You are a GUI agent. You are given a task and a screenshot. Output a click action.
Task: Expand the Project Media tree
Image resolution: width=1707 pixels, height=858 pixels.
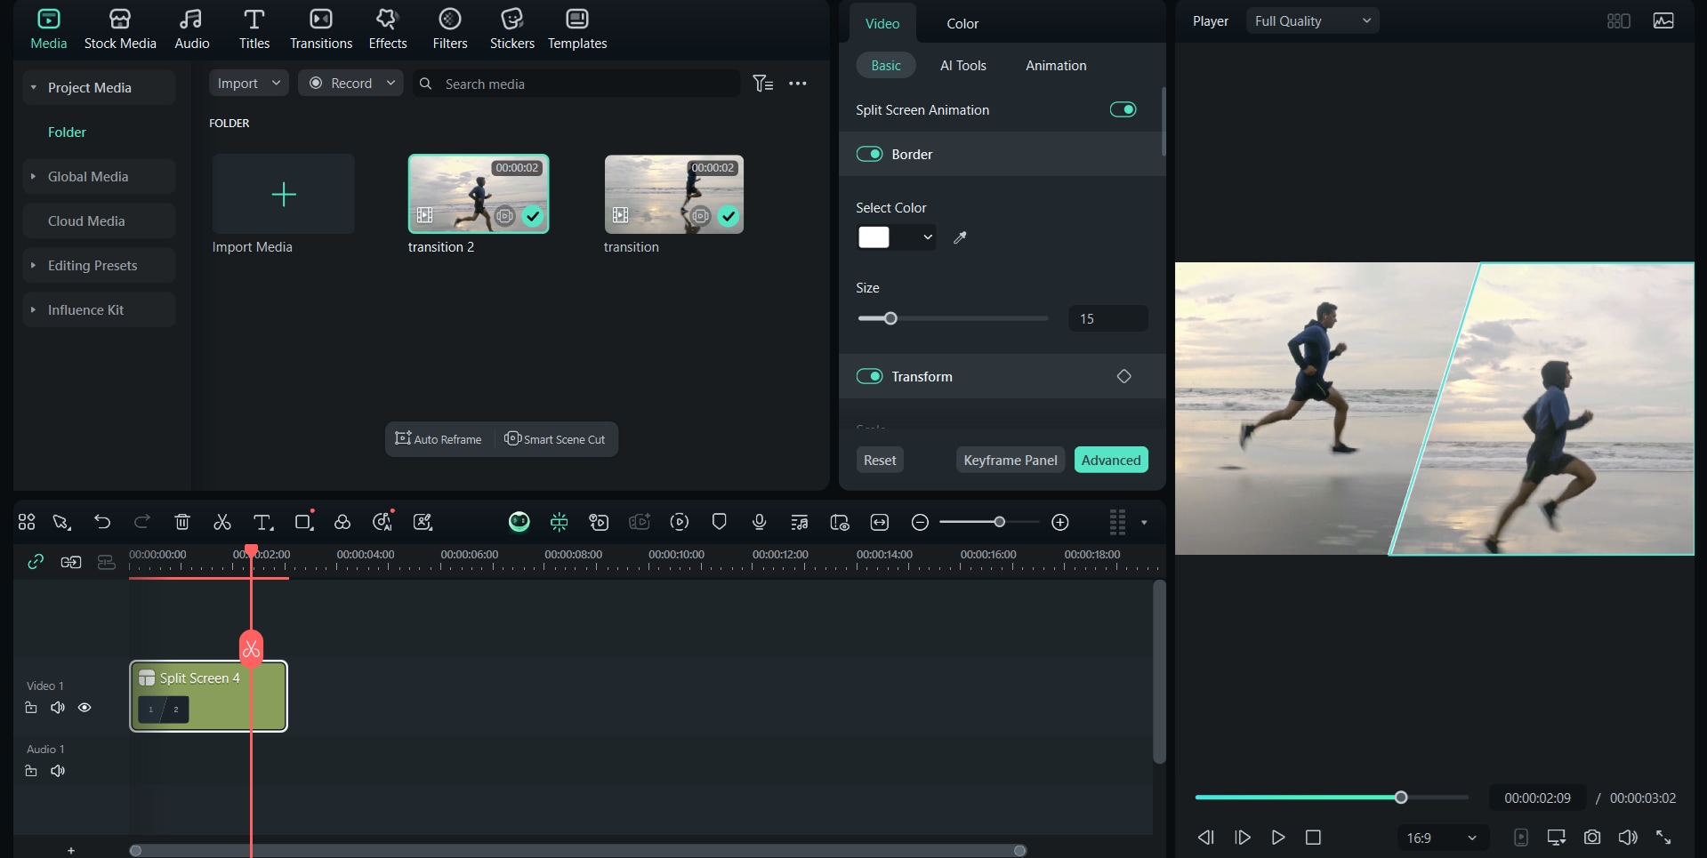point(34,87)
